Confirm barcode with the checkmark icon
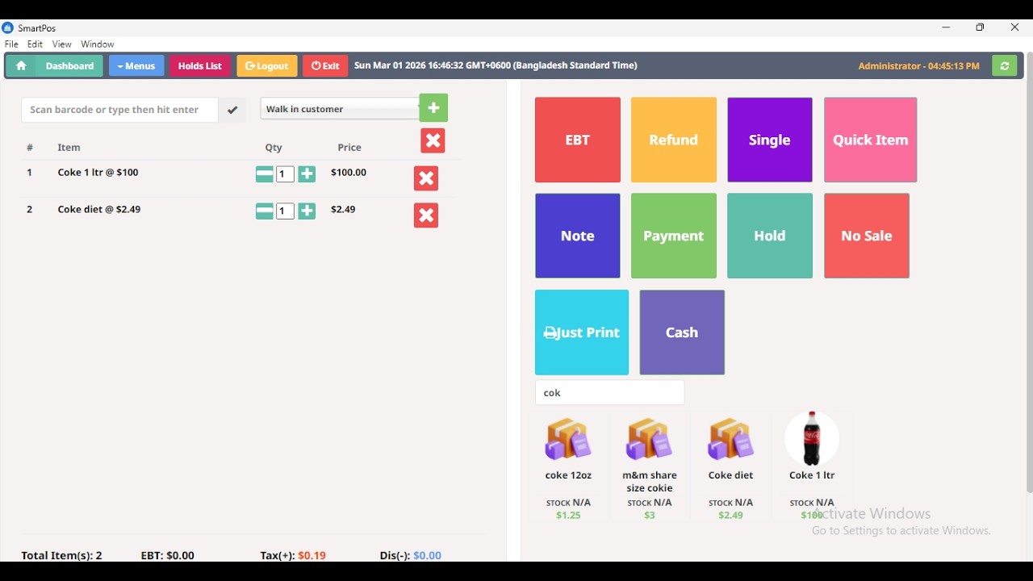Image resolution: width=1033 pixels, height=581 pixels. coord(233,110)
